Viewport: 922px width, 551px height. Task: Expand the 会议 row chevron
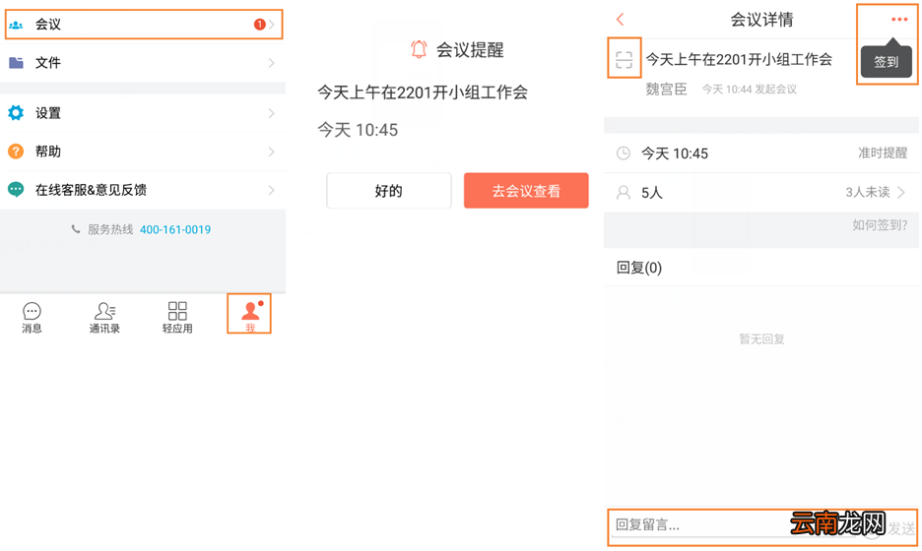[x=272, y=25]
